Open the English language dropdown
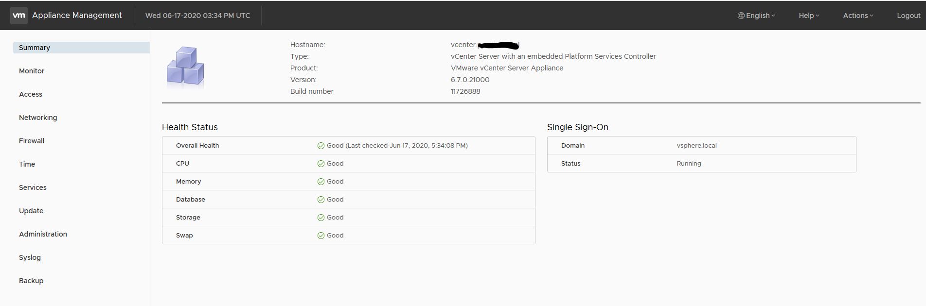This screenshot has height=306, width=926. tap(757, 16)
